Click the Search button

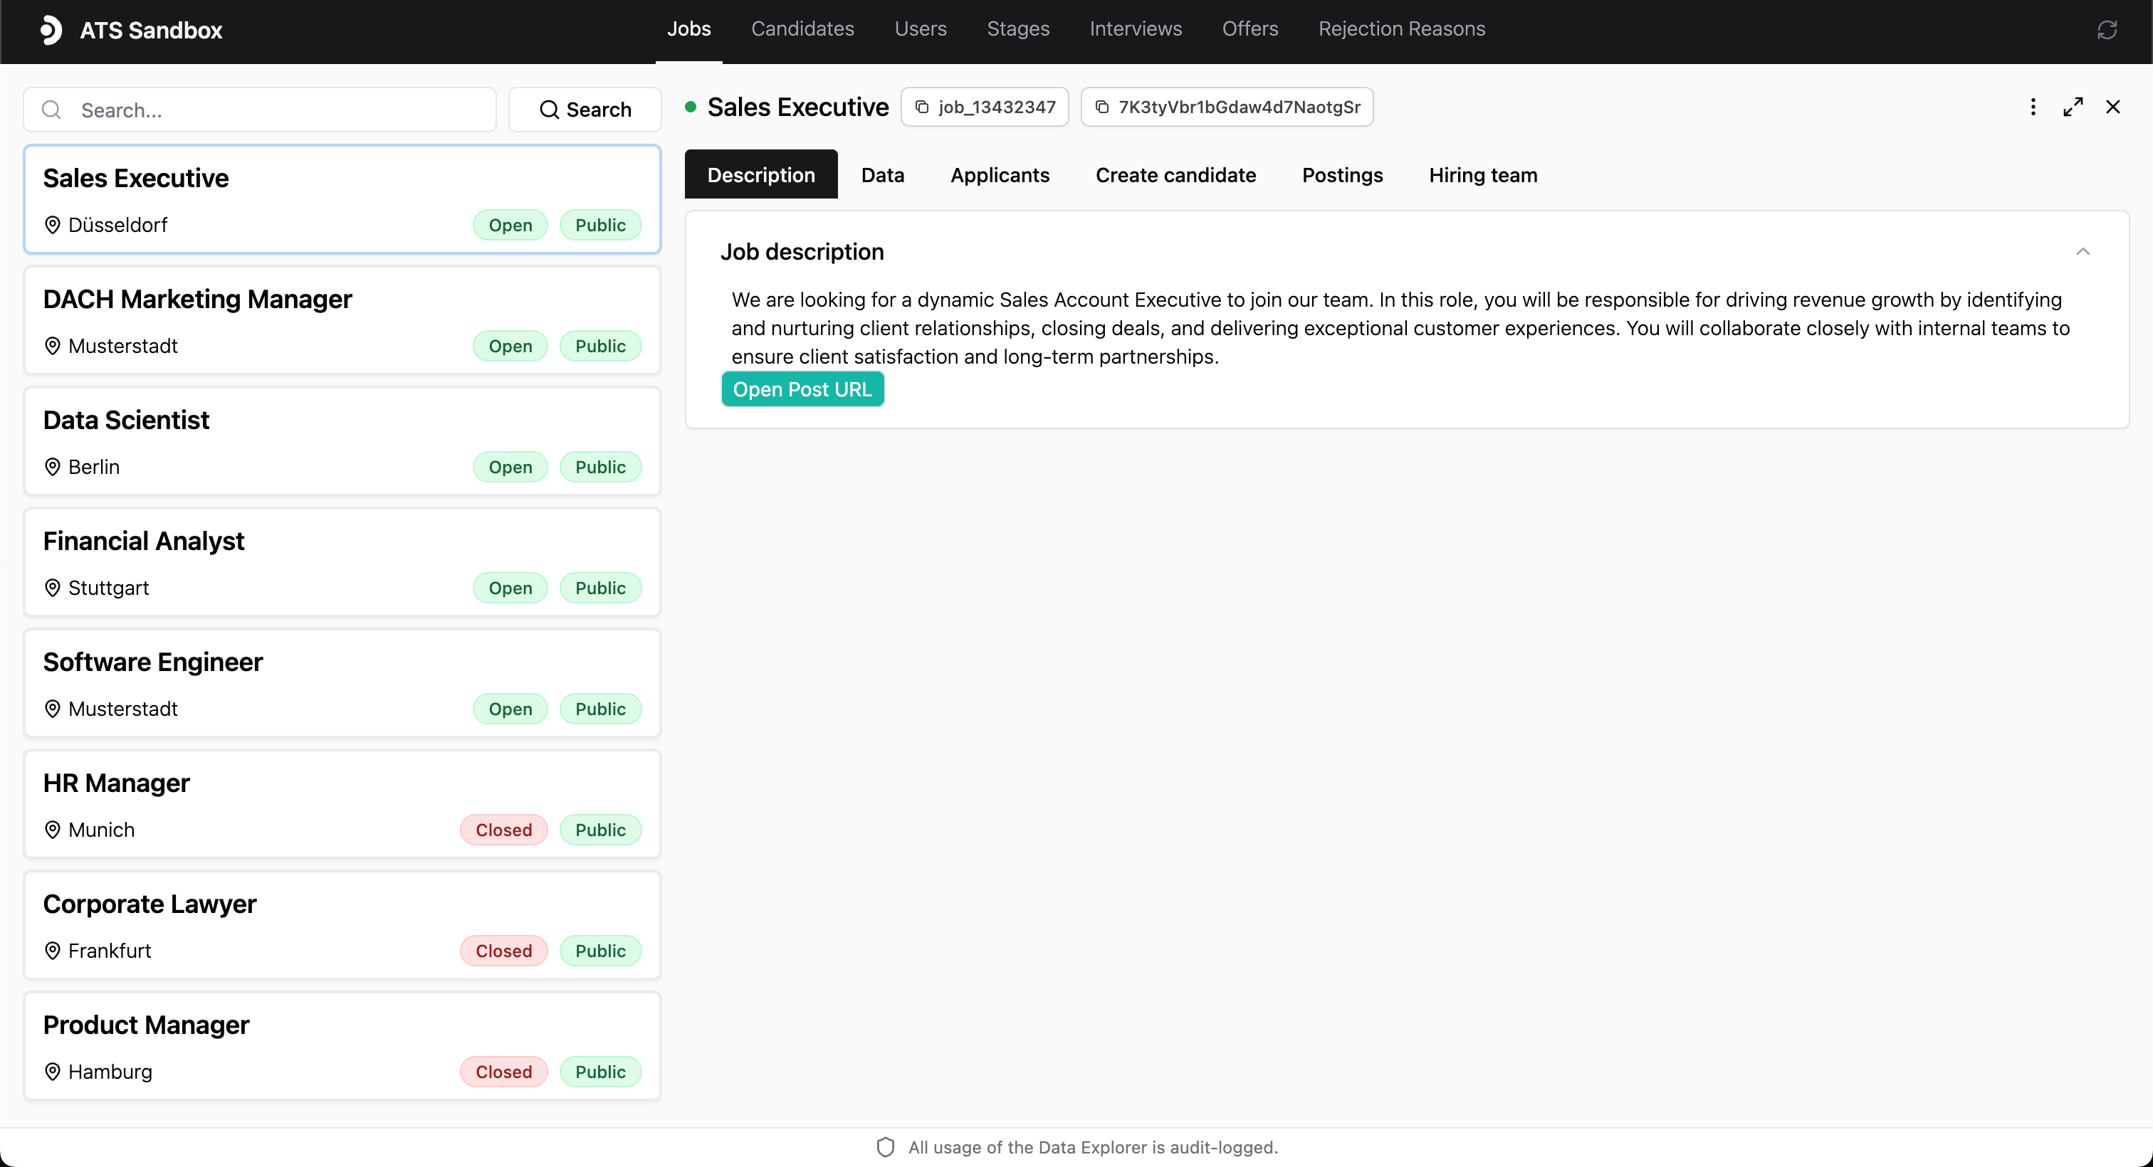click(x=585, y=110)
